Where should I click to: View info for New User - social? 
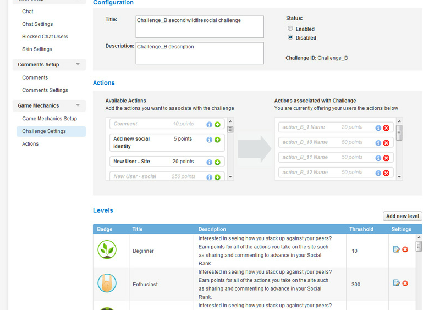click(210, 177)
